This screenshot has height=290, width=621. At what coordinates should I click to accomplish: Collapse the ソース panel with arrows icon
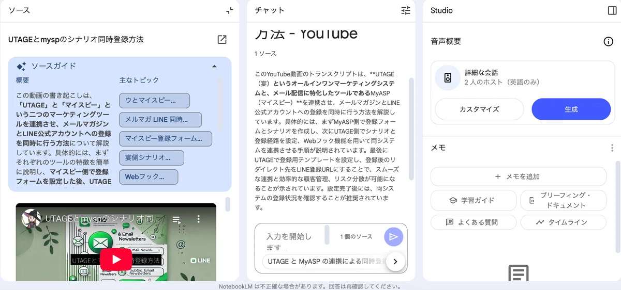230,10
